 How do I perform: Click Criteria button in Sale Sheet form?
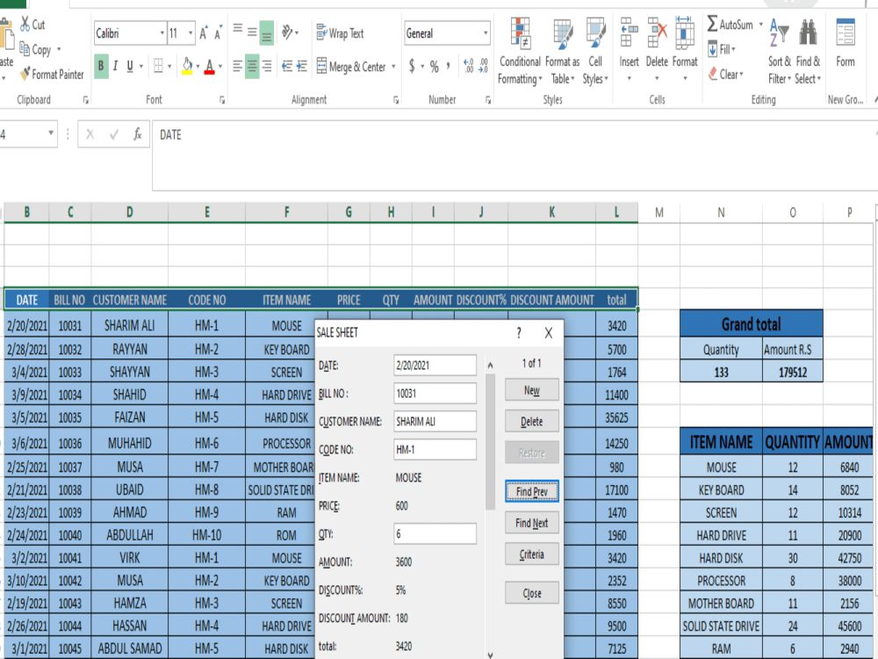point(531,554)
